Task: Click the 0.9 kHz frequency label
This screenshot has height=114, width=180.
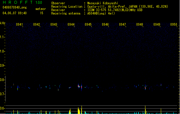Action: click(2, 66)
